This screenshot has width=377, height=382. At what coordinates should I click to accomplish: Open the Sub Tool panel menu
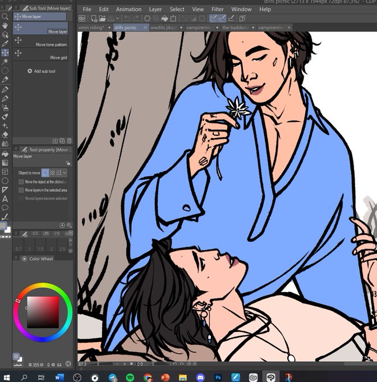[x=16, y=7]
